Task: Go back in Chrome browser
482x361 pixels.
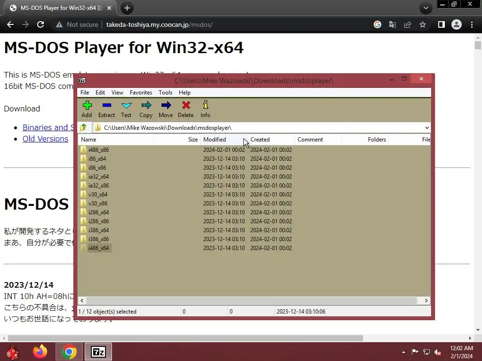Action: [x=10, y=24]
